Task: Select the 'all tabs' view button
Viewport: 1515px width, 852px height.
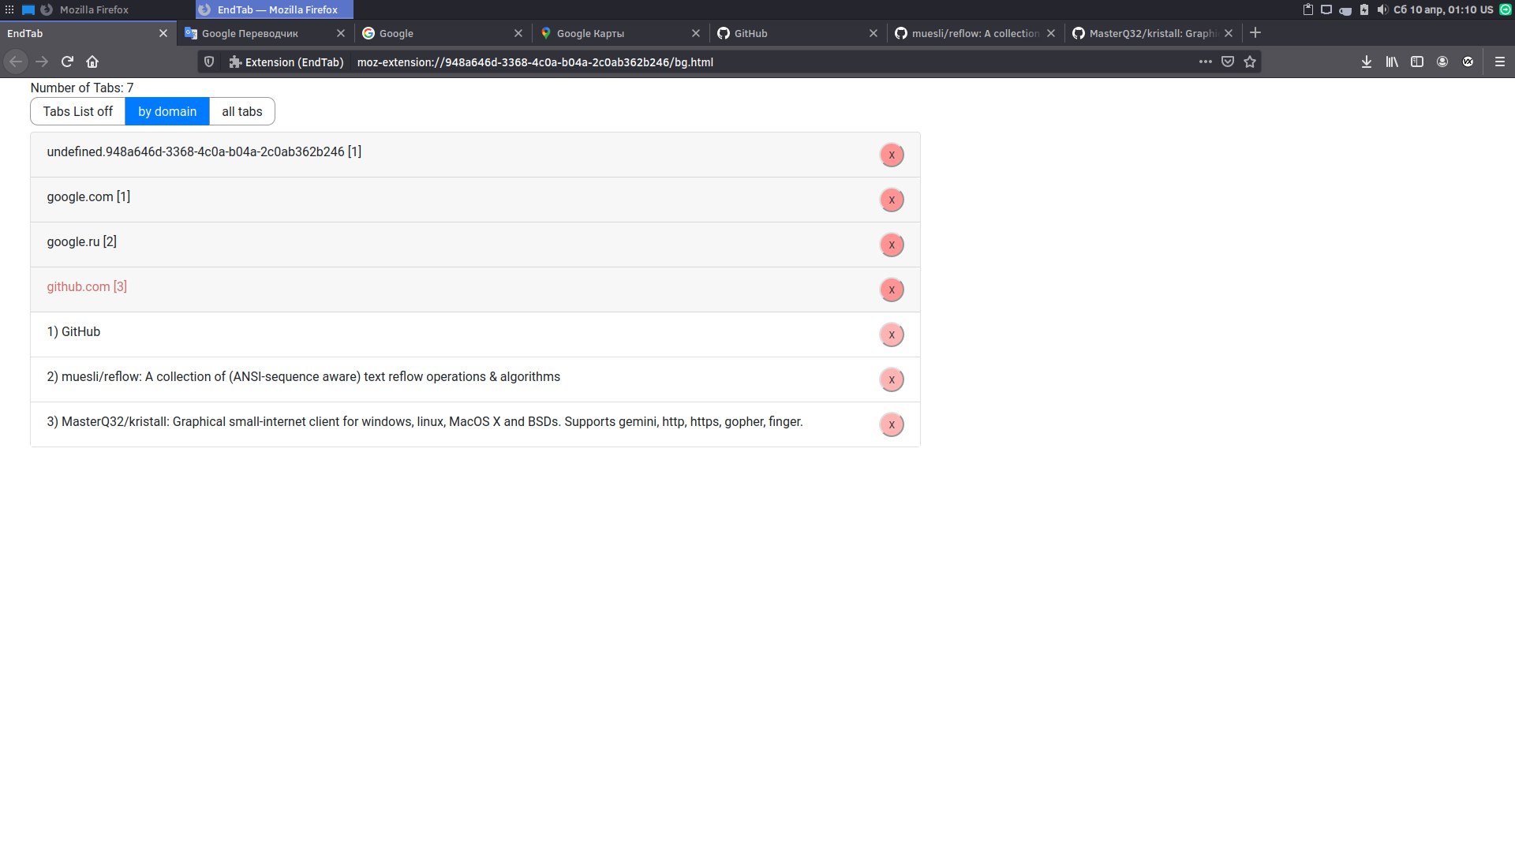Action: click(241, 111)
